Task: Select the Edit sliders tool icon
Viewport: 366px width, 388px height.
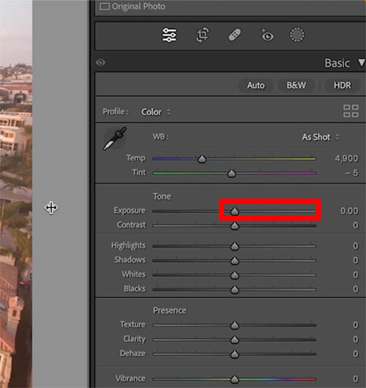Action: 169,35
